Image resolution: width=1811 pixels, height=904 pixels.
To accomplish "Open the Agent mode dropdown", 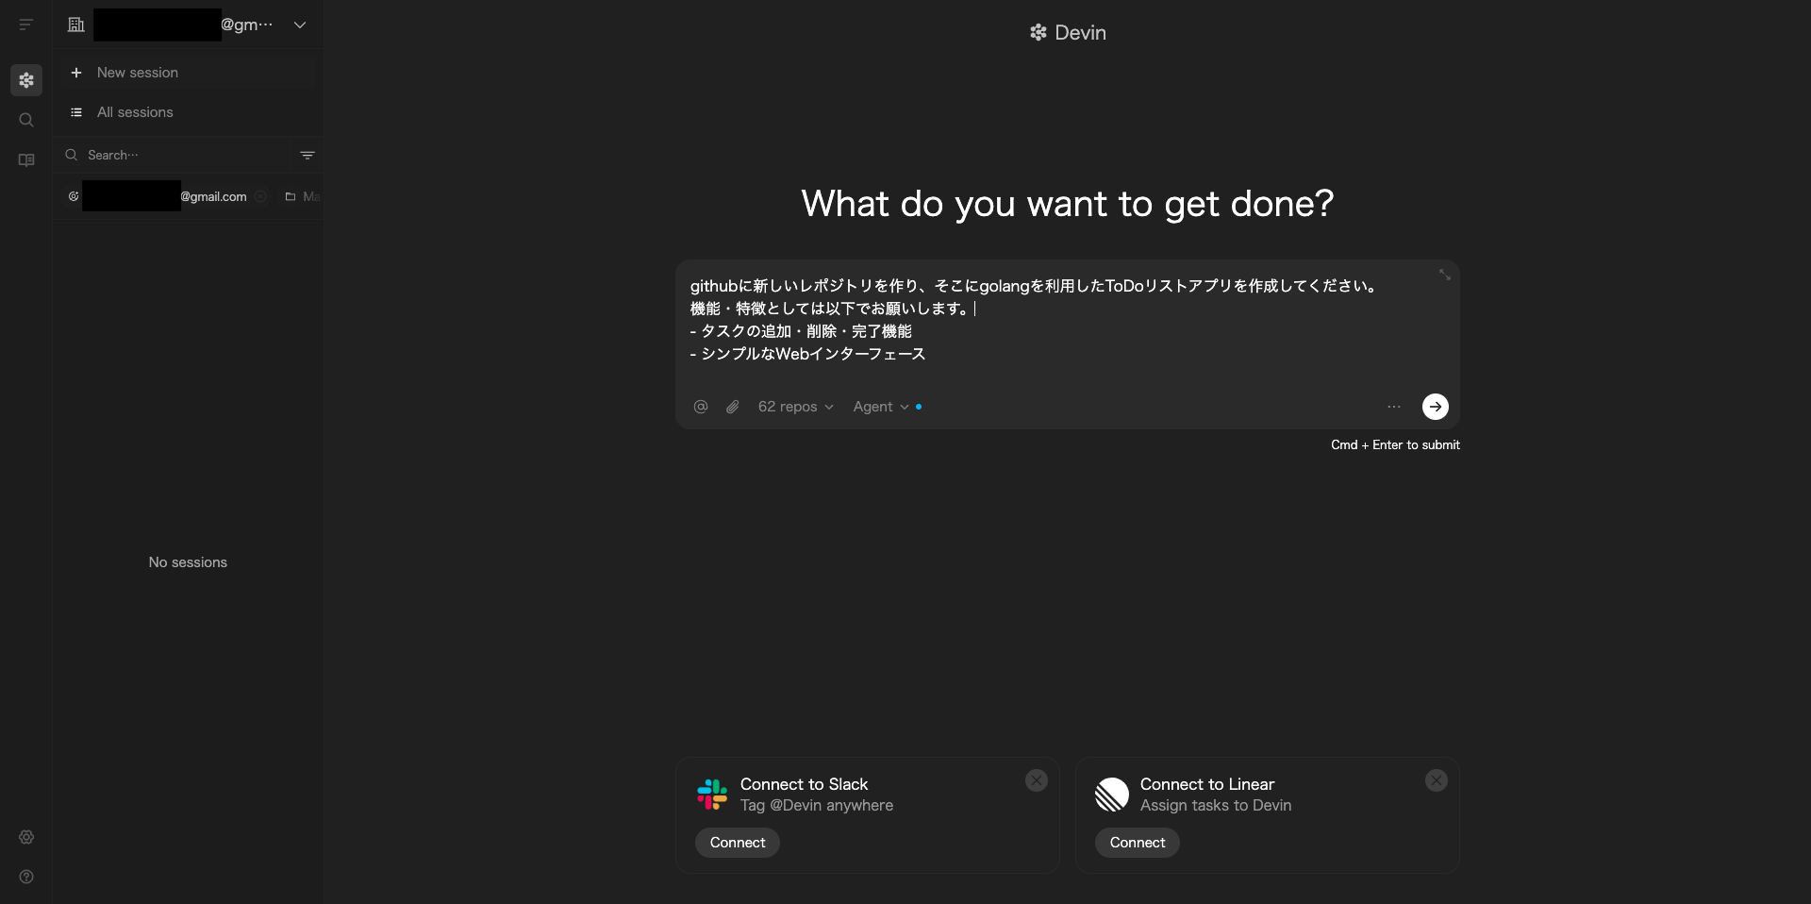I will click(x=880, y=407).
